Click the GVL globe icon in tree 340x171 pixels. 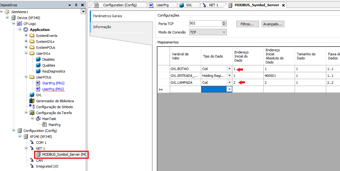pyautogui.click(x=32, y=95)
